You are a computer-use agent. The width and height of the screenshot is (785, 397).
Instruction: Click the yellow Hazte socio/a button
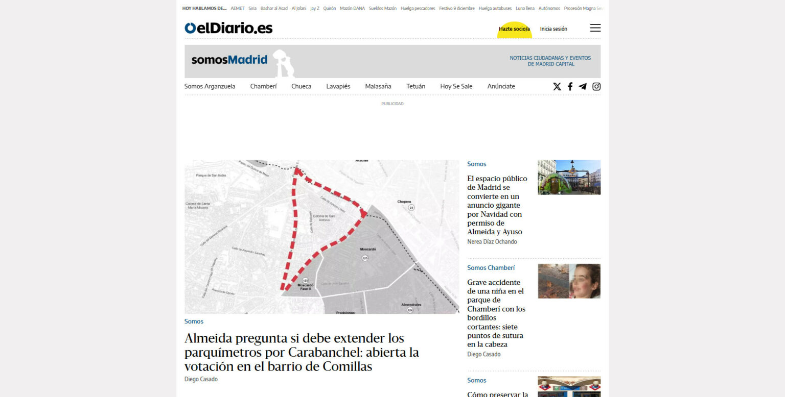point(514,29)
